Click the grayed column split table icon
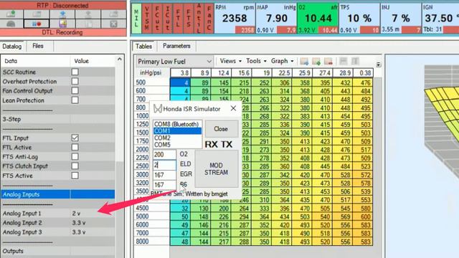This screenshot has width=459, height=258. pyautogui.click(x=355, y=61)
